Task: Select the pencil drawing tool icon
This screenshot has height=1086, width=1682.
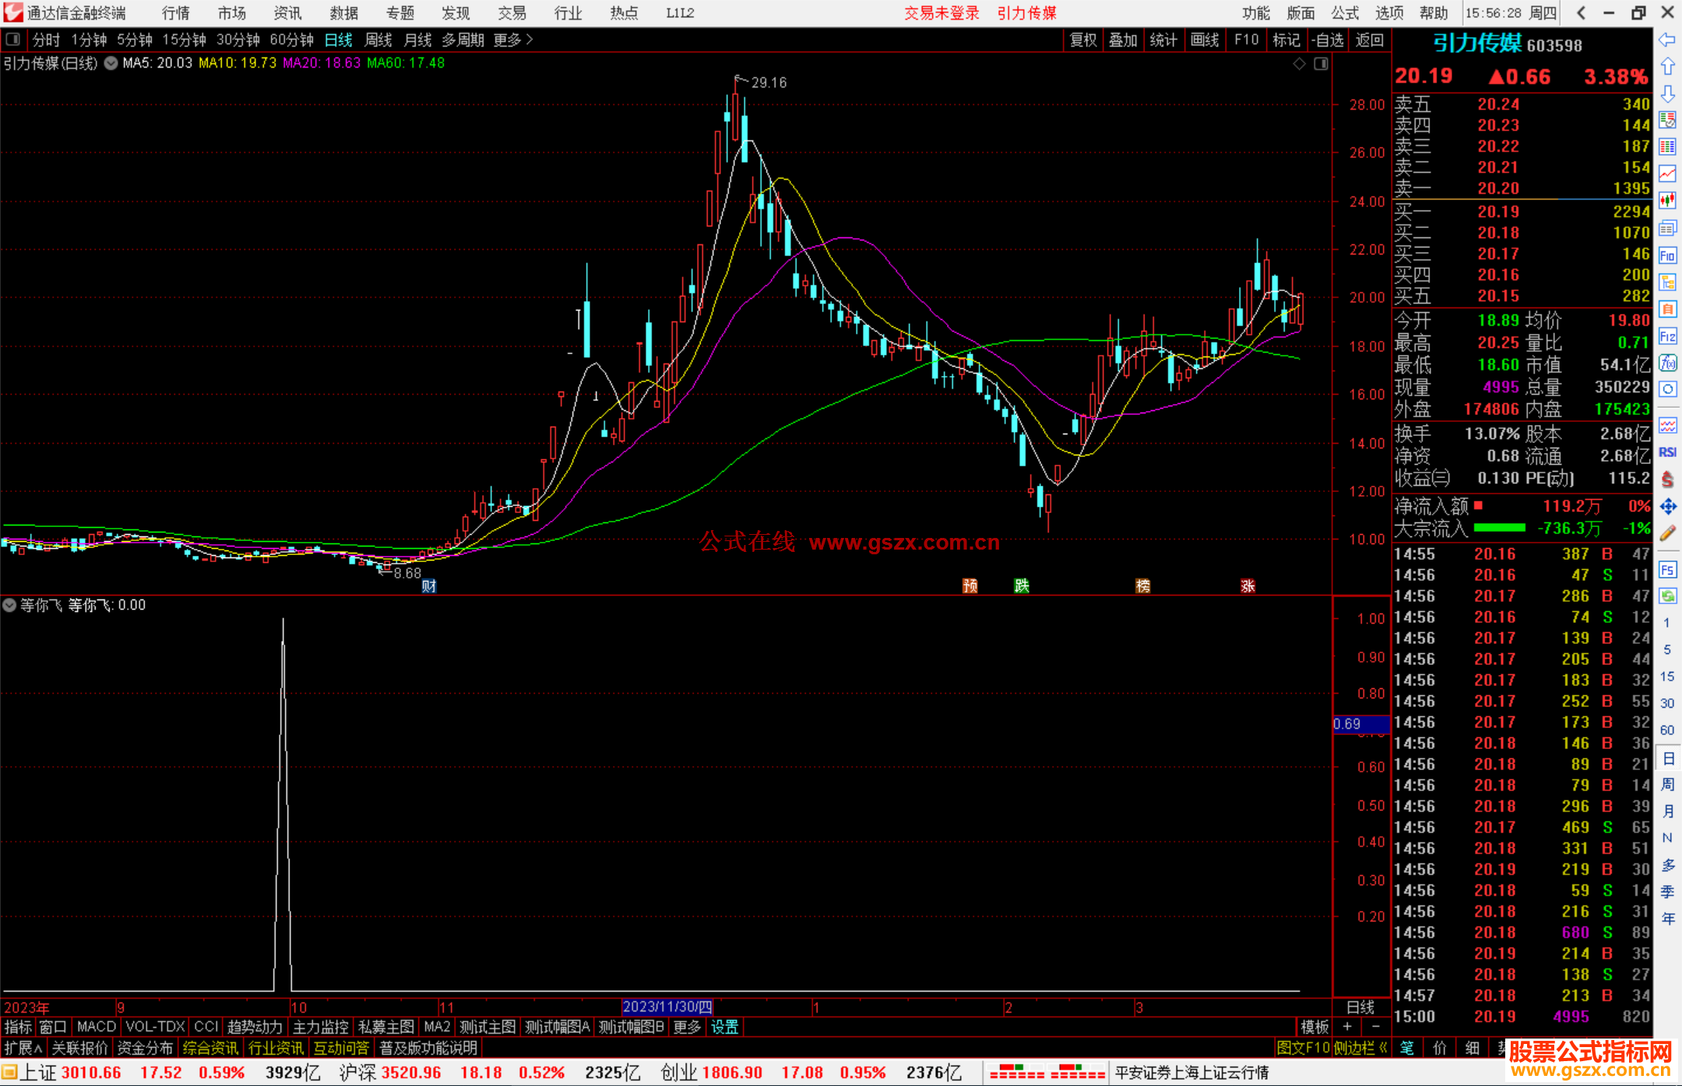Action: click(1667, 533)
